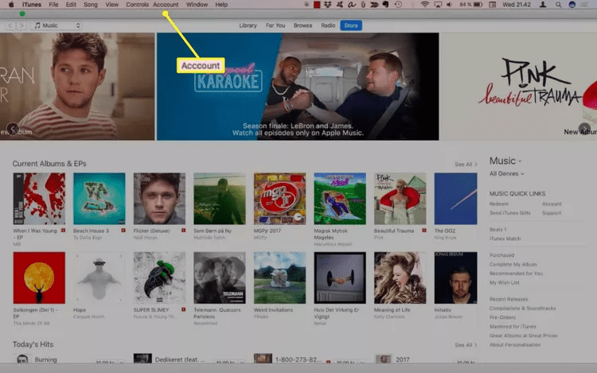This screenshot has width=597, height=373.
Task: Select the Store tab
Action: [351, 25]
